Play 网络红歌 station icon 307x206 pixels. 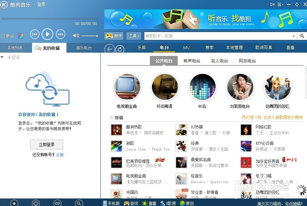coord(246,130)
